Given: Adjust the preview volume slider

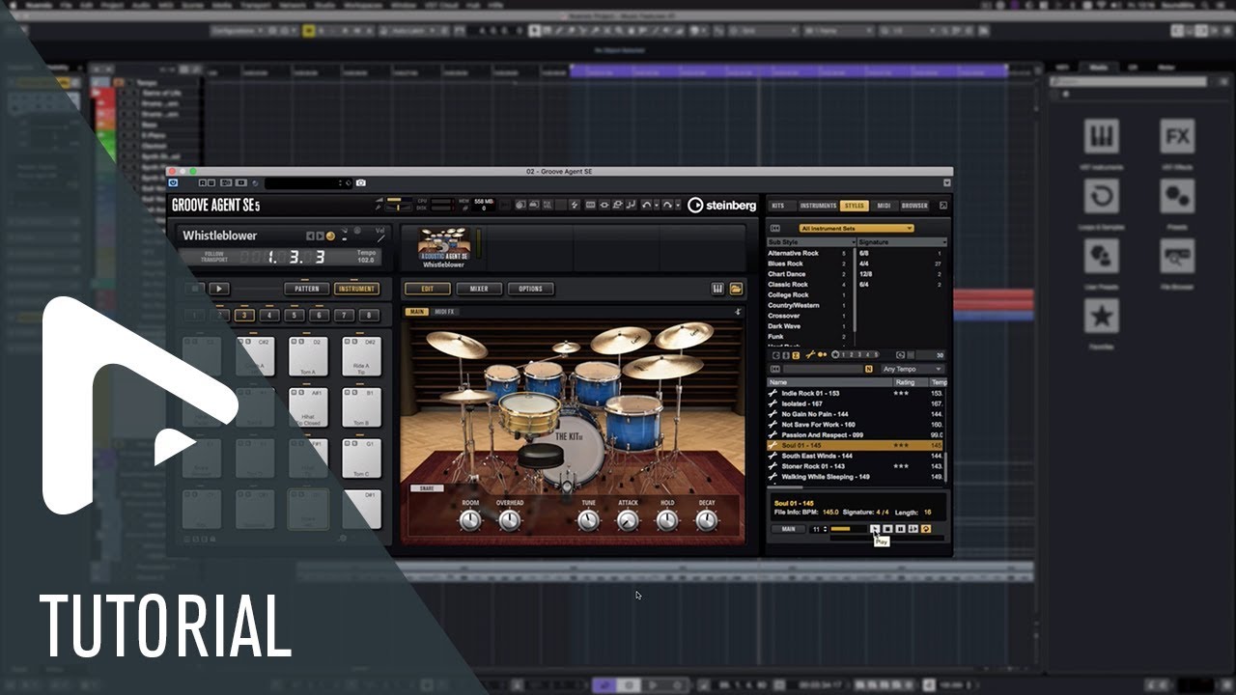Looking at the screenshot, I should pos(848,529).
